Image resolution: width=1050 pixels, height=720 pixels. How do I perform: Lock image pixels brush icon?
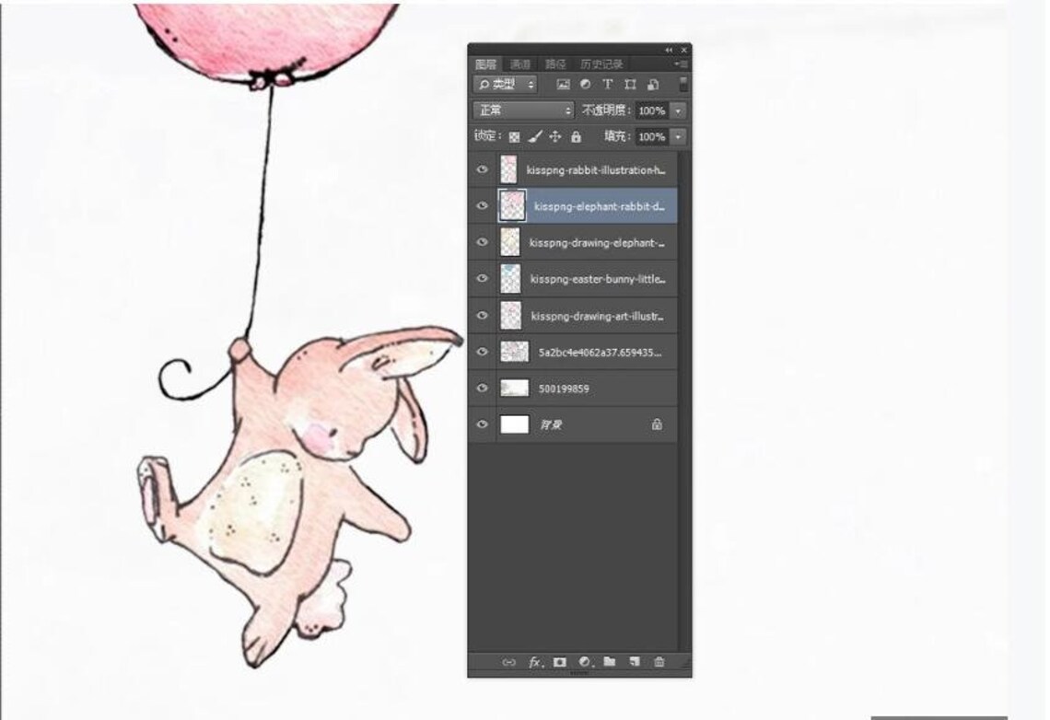point(535,136)
